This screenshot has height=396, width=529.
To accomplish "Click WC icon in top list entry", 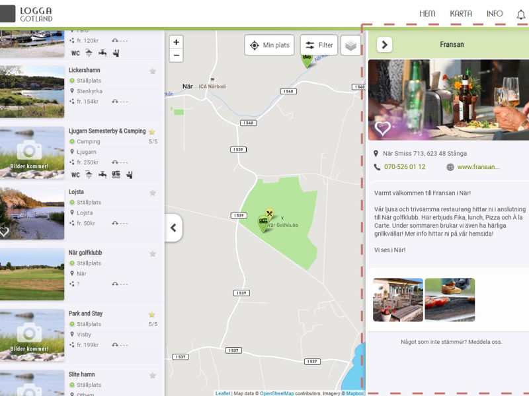I will [75, 53].
